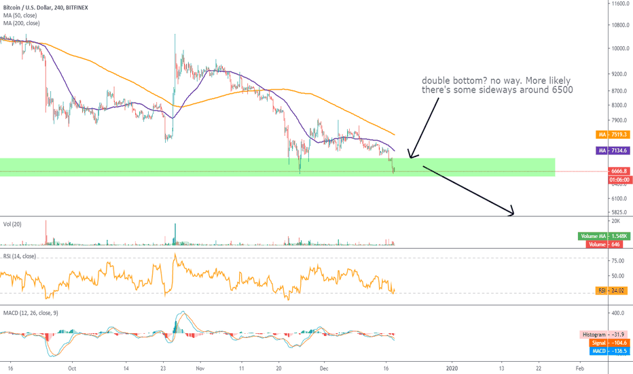This screenshot has width=633, height=374.
Task: Click the 10800.0 price axis tick
Action: click(x=620, y=25)
